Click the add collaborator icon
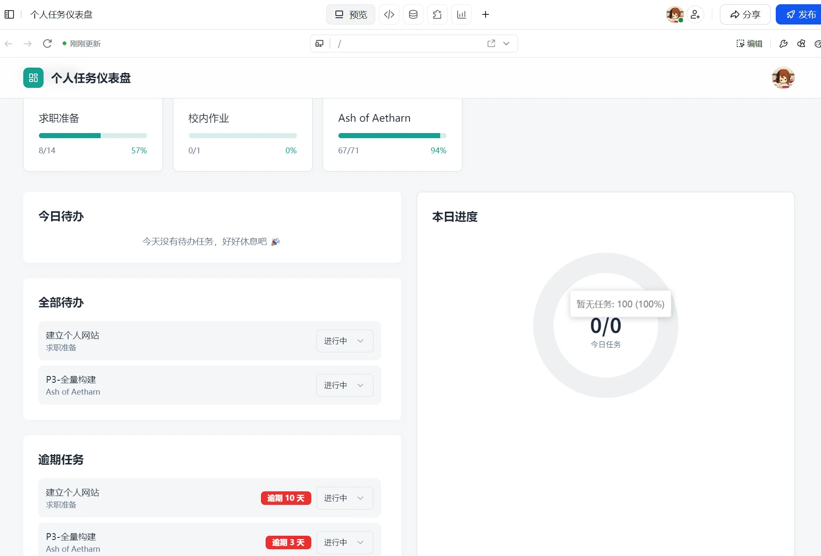The height and width of the screenshot is (556, 821). [x=695, y=14]
